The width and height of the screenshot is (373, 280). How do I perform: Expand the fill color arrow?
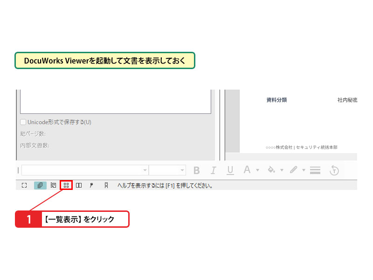coord(282,170)
